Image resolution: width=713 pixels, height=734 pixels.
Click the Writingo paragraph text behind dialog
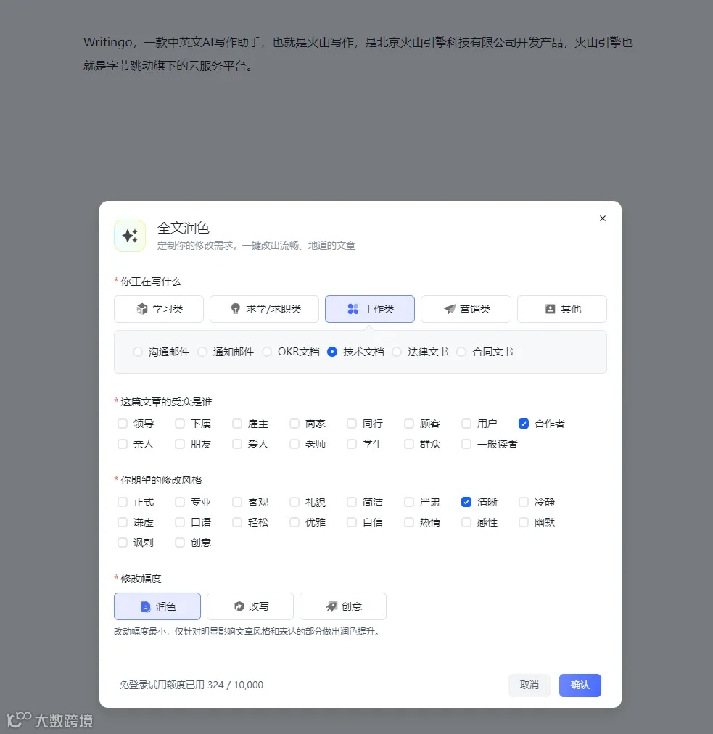(358, 54)
